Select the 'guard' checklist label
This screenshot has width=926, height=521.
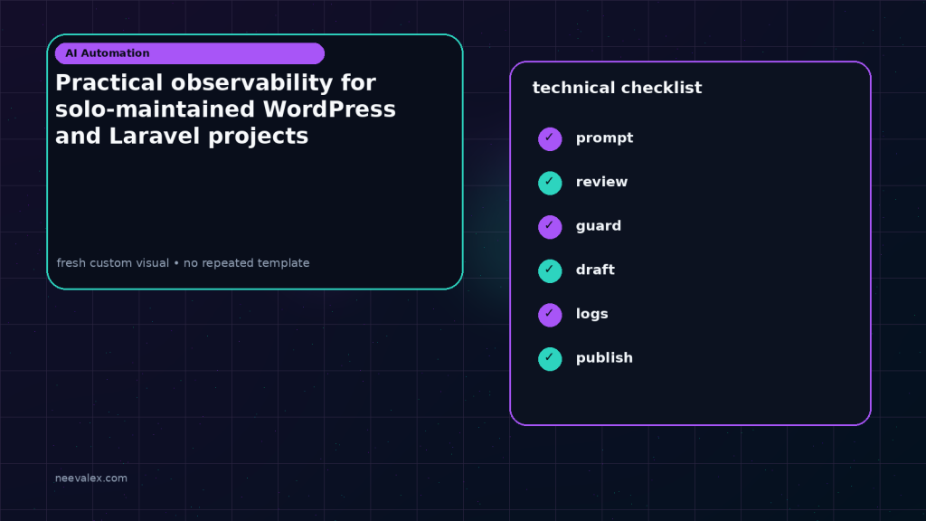click(599, 226)
